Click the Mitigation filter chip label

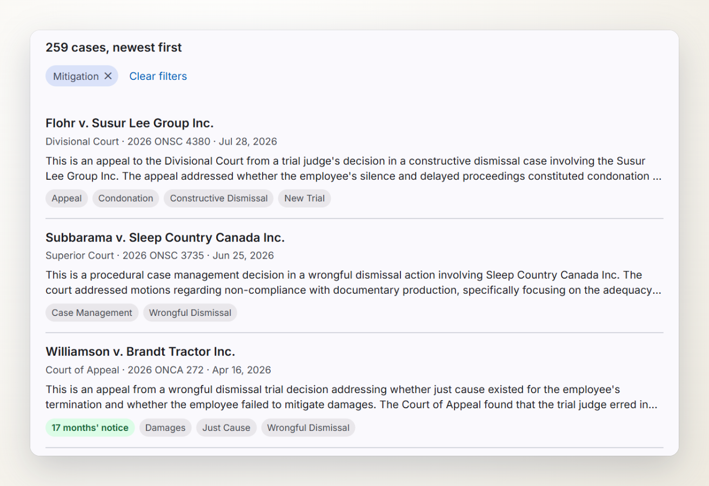pos(76,76)
